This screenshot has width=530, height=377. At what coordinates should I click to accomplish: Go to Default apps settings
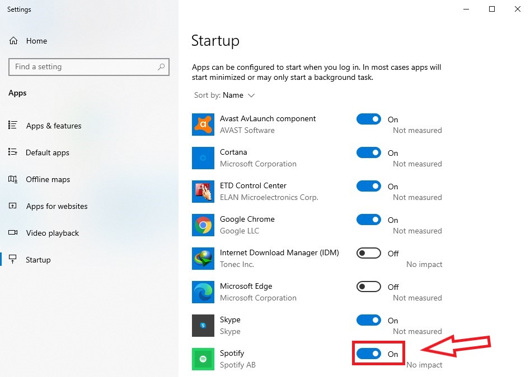pyautogui.click(x=47, y=152)
